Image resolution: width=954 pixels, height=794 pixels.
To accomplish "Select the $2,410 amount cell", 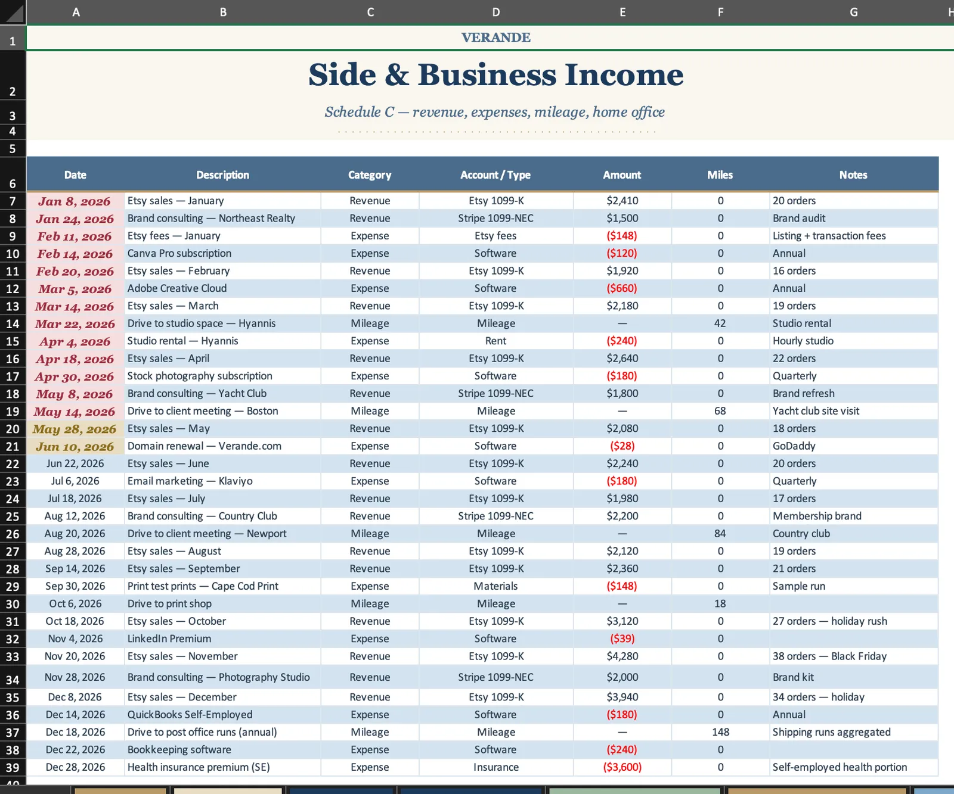I will click(x=622, y=201).
